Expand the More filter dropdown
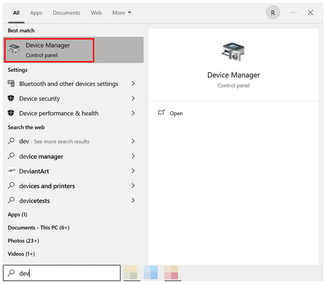Image resolution: width=326 pixels, height=284 pixels. [x=122, y=13]
